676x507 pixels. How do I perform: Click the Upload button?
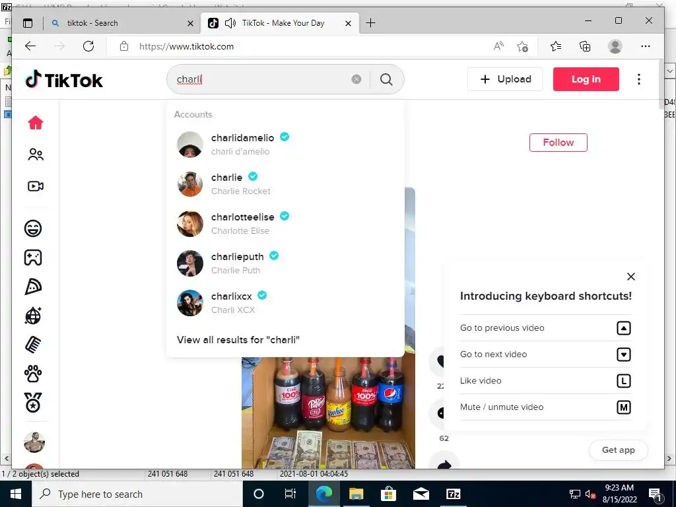pyautogui.click(x=505, y=79)
